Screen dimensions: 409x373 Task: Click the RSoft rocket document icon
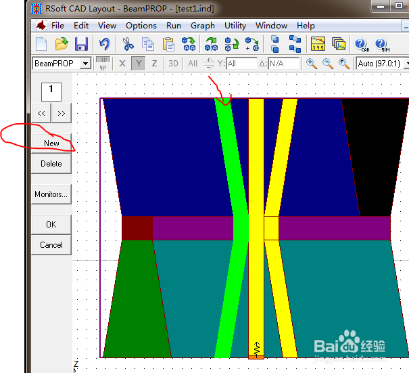(41, 26)
